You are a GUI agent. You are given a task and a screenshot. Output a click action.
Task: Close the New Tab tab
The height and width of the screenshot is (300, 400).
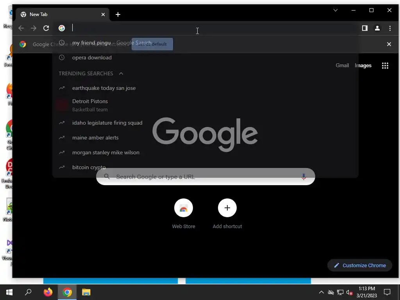(x=103, y=14)
